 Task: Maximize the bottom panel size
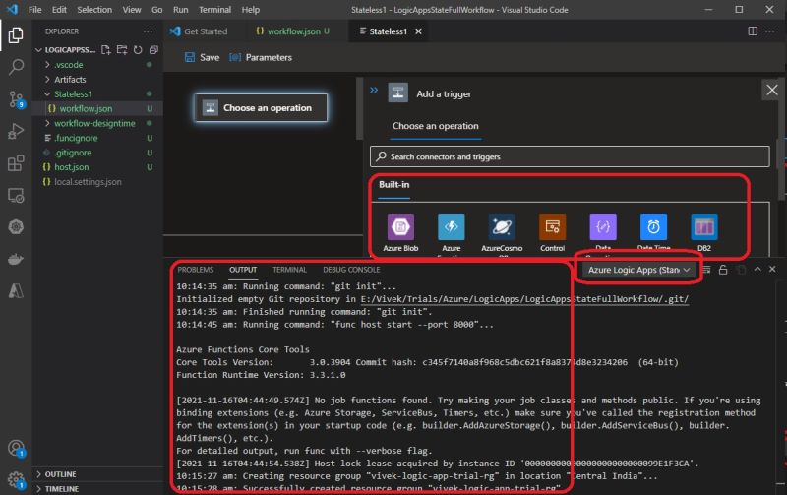[757, 270]
